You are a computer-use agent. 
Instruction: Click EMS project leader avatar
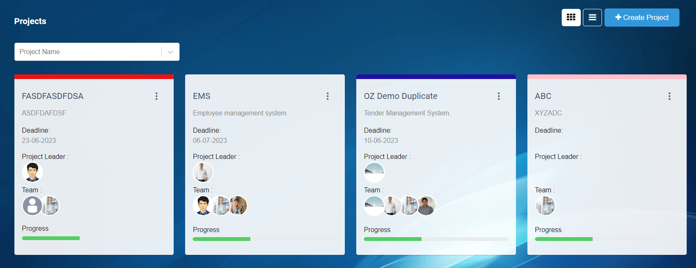click(203, 172)
